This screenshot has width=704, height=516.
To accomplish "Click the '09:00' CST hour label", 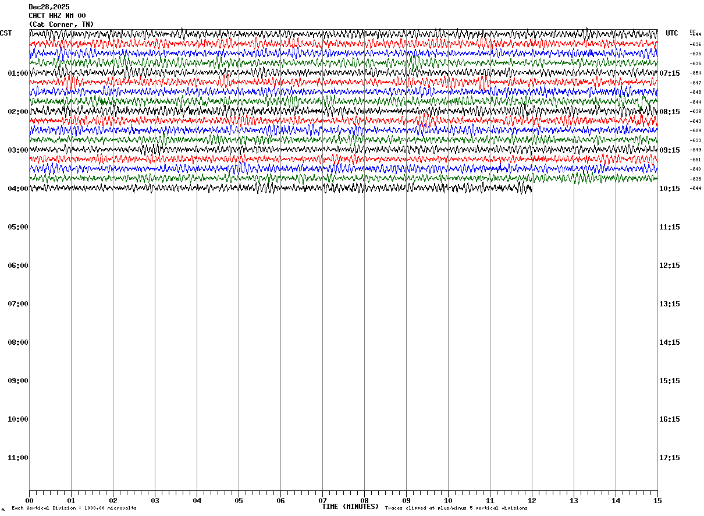I will [18, 381].
